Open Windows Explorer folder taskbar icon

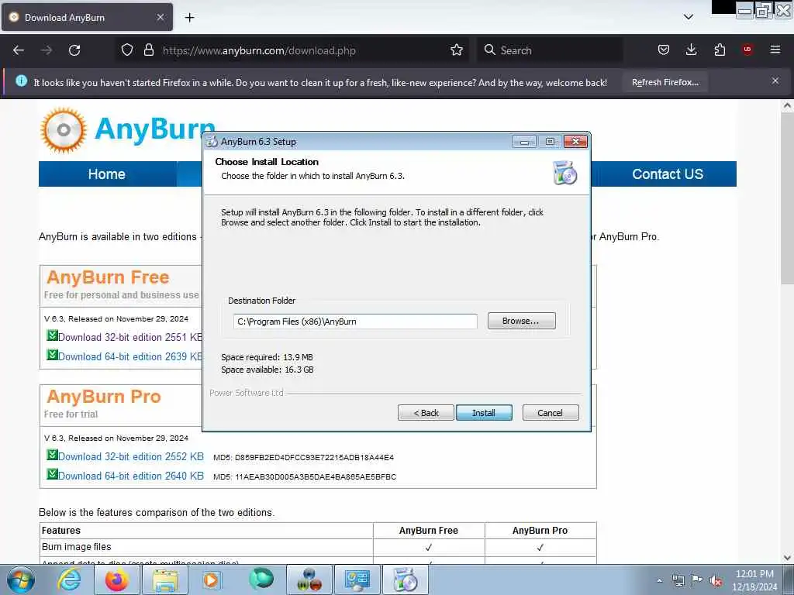[x=165, y=580]
